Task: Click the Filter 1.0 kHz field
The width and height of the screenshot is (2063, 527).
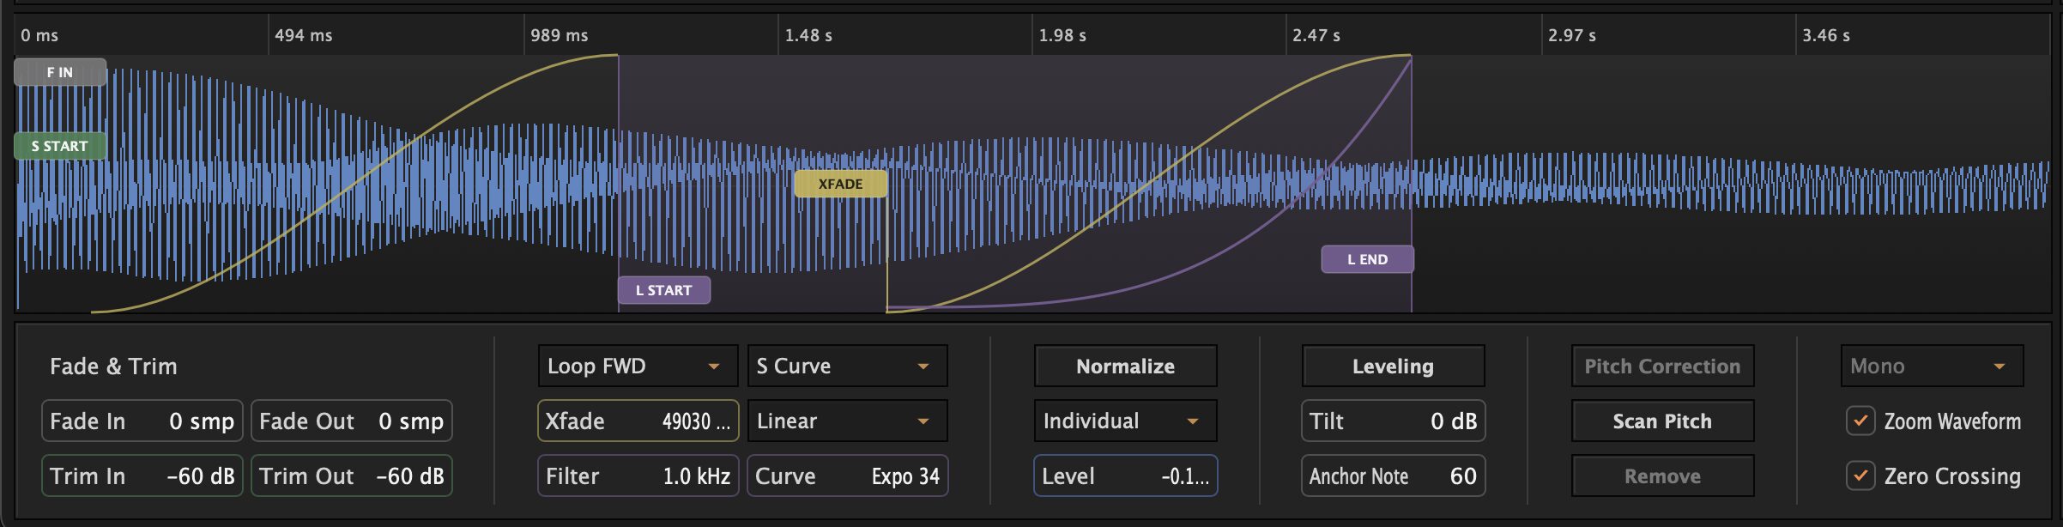Action: click(638, 476)
